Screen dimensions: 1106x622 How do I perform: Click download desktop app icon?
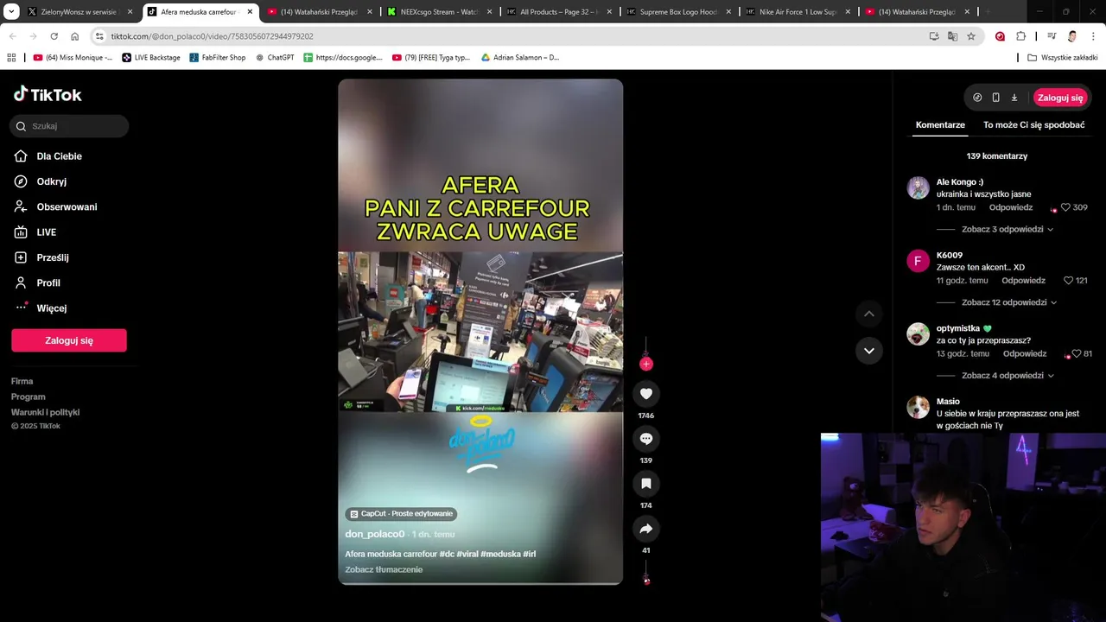(x=1014, y=98)
